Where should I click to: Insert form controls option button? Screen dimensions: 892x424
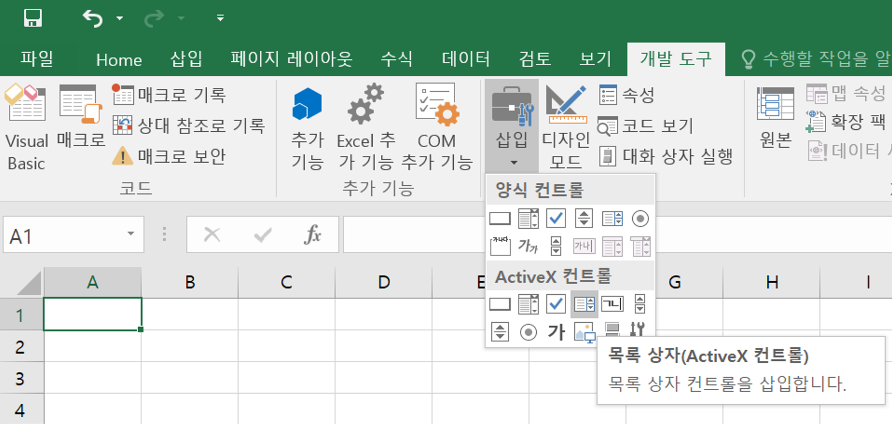640,219
